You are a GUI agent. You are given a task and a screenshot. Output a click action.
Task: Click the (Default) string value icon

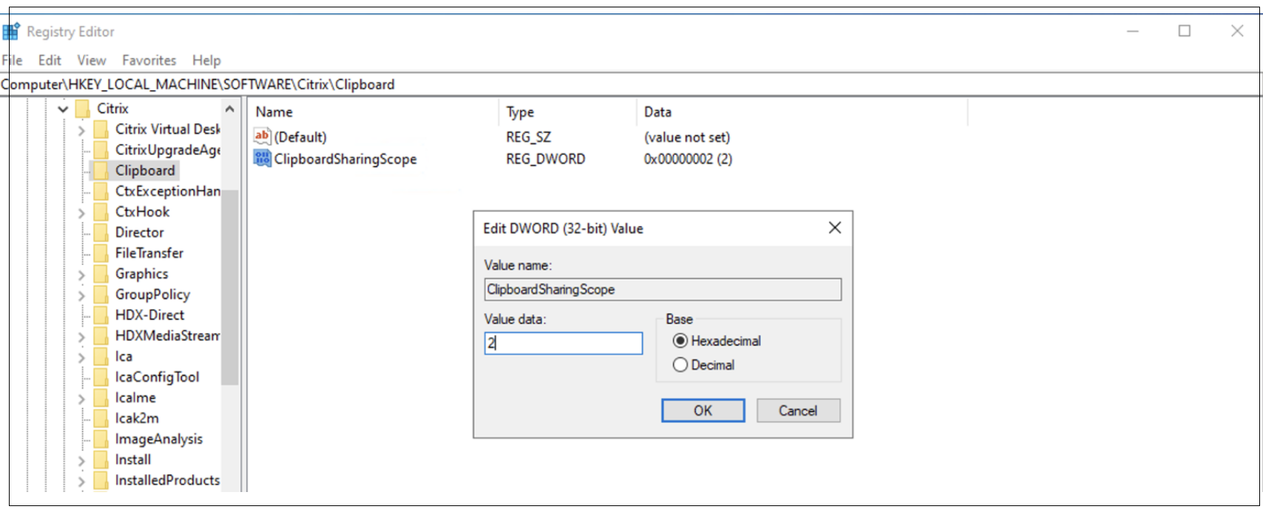(x=262, y=137)
